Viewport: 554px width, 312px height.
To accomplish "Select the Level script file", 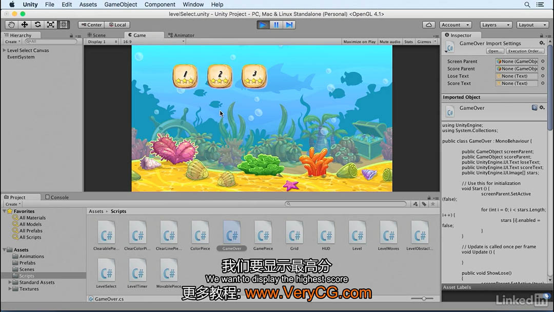I will point(357,236).
